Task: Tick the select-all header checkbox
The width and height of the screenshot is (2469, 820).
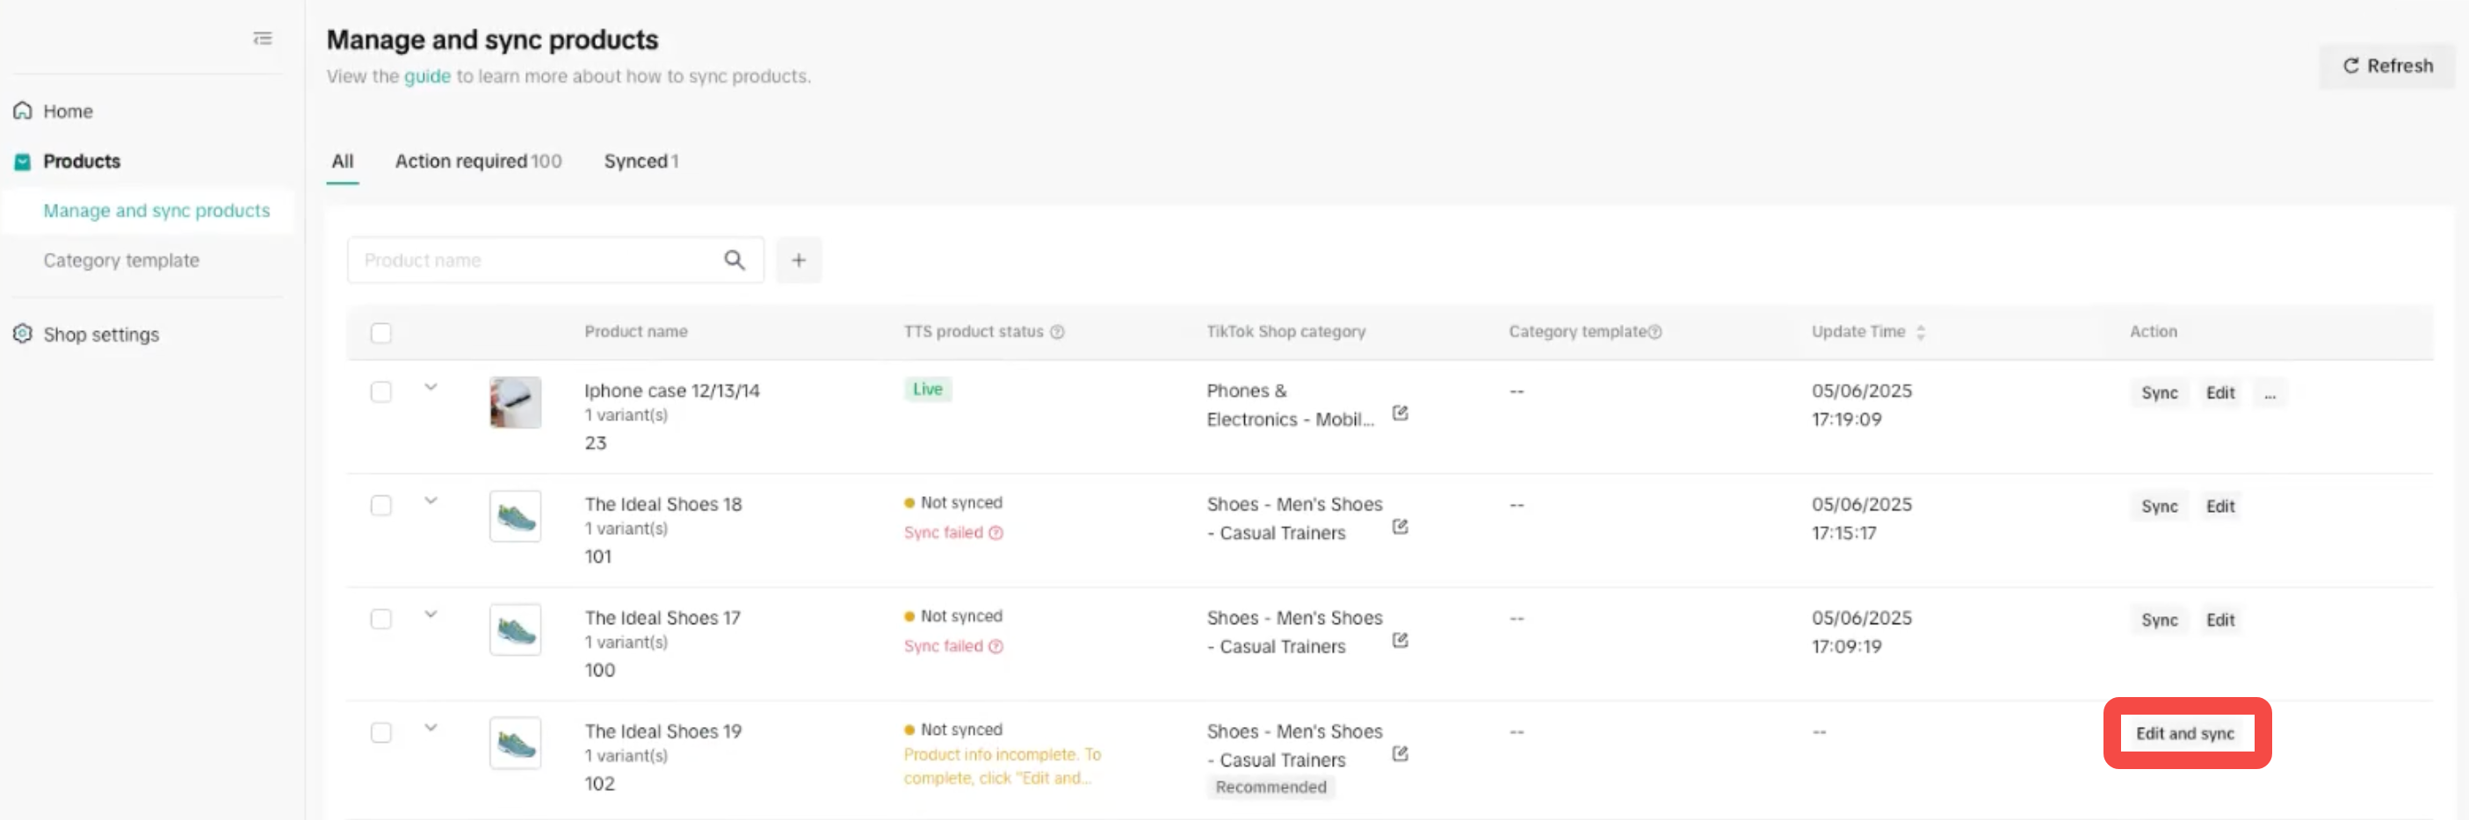Action: pyautogui.click(x=380, y=333)
